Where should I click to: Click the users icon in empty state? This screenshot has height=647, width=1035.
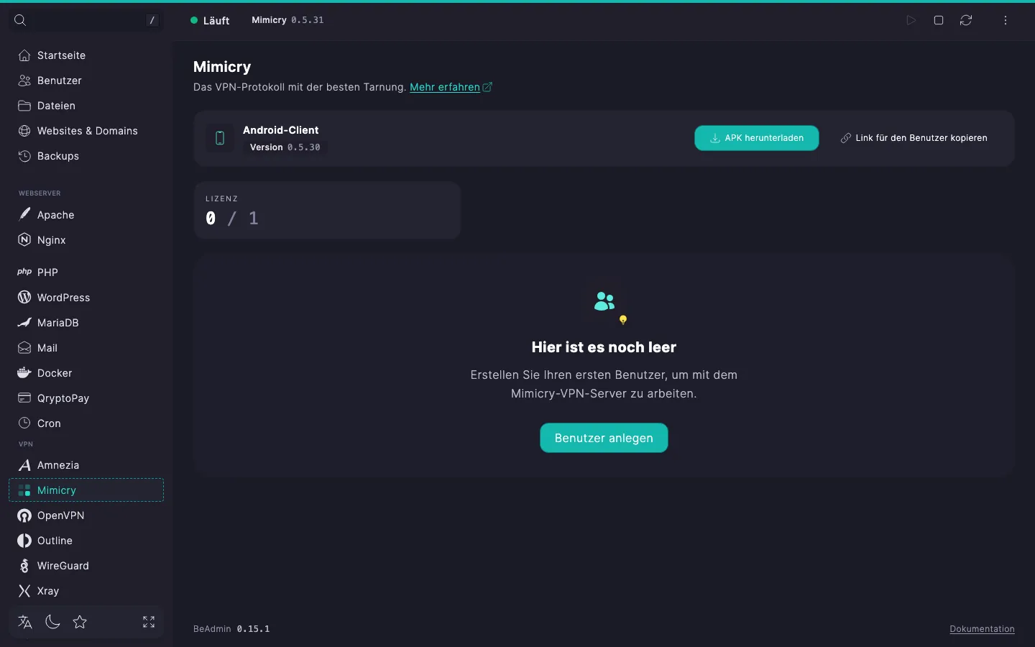tap(604, 302)
